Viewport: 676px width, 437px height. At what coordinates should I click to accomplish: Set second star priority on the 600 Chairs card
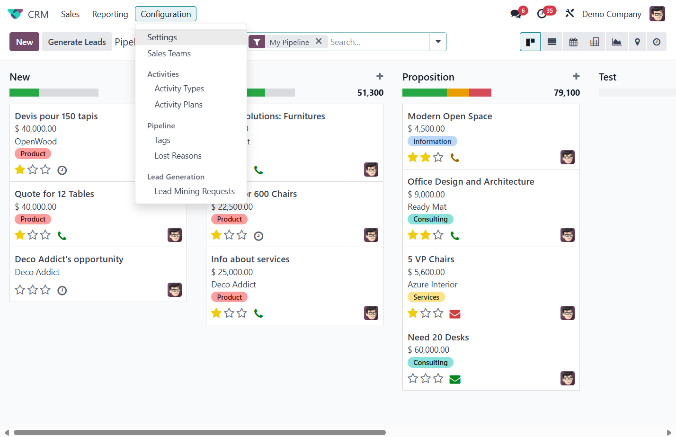(229, 235)
